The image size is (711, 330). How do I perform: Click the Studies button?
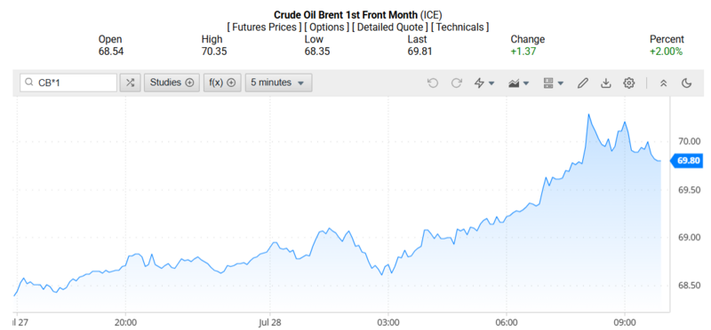click(x=172, y=82)
